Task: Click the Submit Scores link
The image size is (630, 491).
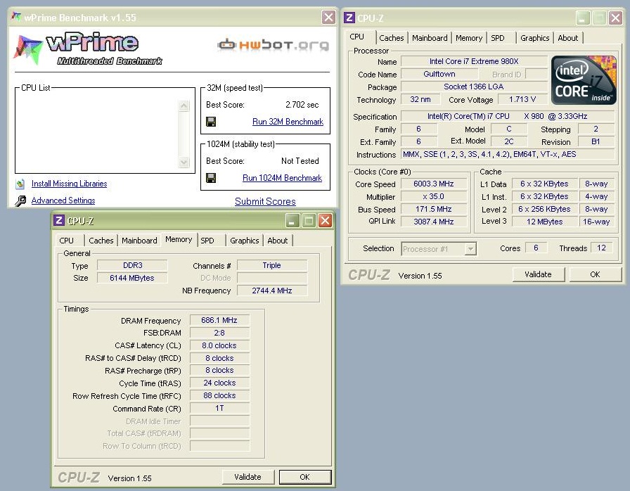Action: (265, 201)
